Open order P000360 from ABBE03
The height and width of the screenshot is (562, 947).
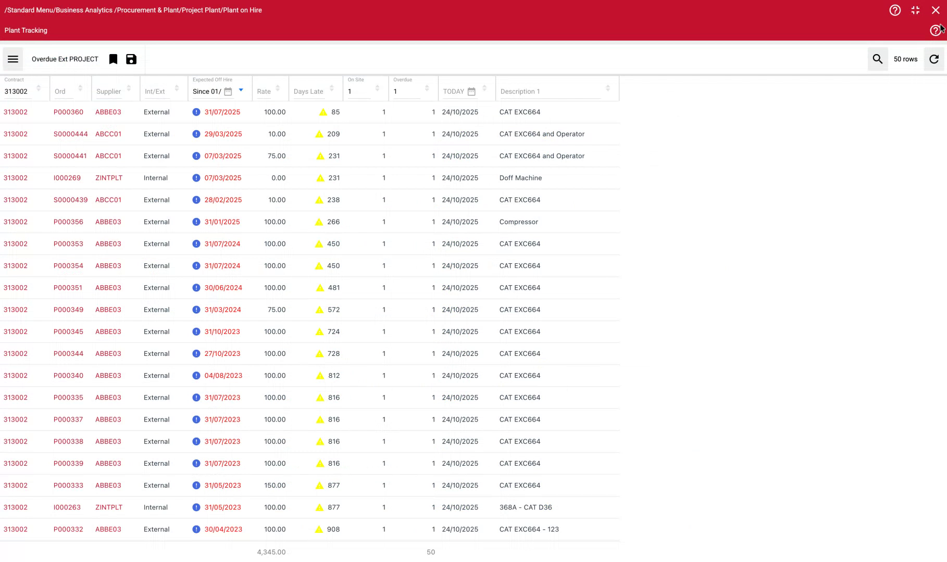click(x=68, y=112)
